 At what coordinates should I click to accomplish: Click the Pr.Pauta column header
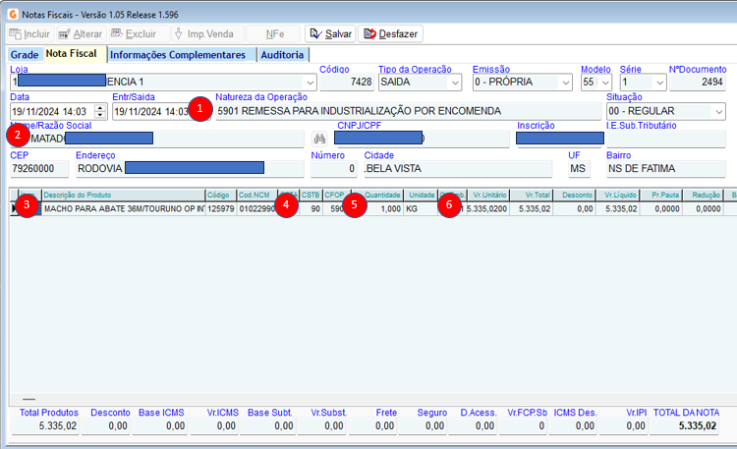coord(660,195)
